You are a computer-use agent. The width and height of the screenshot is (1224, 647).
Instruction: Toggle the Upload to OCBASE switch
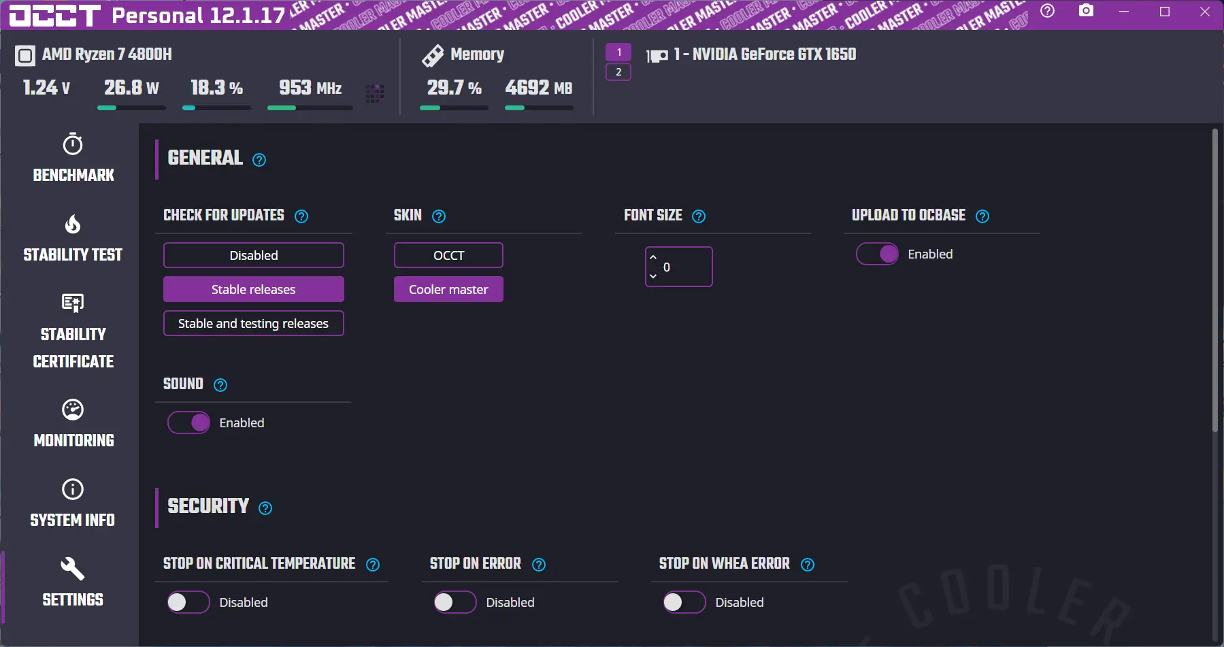pyautogui.click(x=877, y=254)
